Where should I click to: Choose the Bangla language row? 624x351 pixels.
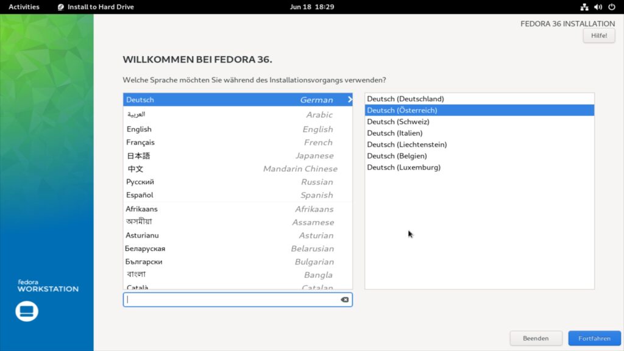tap(238, 275)
